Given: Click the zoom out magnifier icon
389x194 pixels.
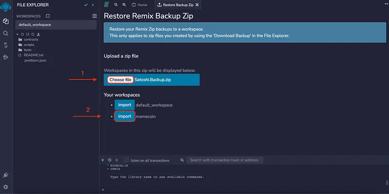Looking at the screenshot, I should tap(116, 5).
